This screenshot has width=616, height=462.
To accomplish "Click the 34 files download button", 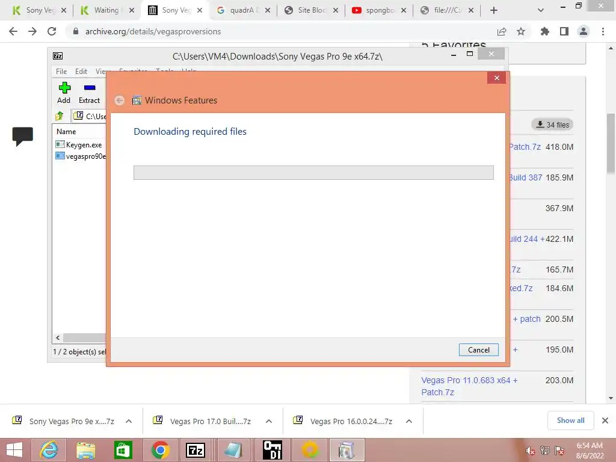I will click(552, 125).
